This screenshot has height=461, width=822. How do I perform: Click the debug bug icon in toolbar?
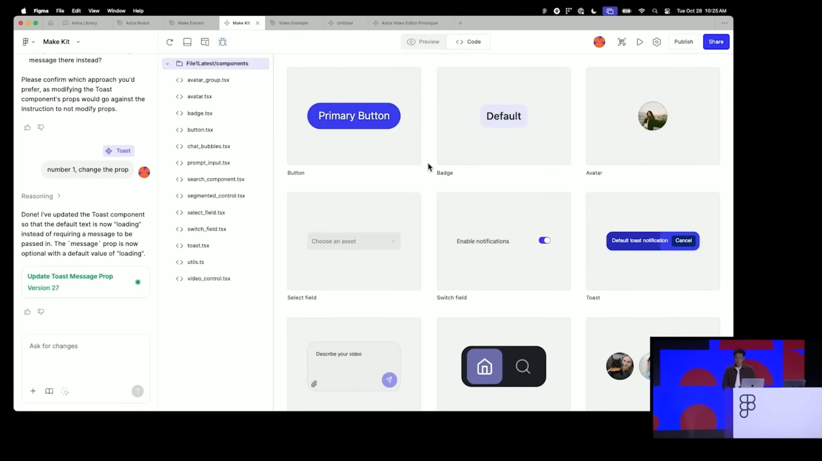point(222,42)
